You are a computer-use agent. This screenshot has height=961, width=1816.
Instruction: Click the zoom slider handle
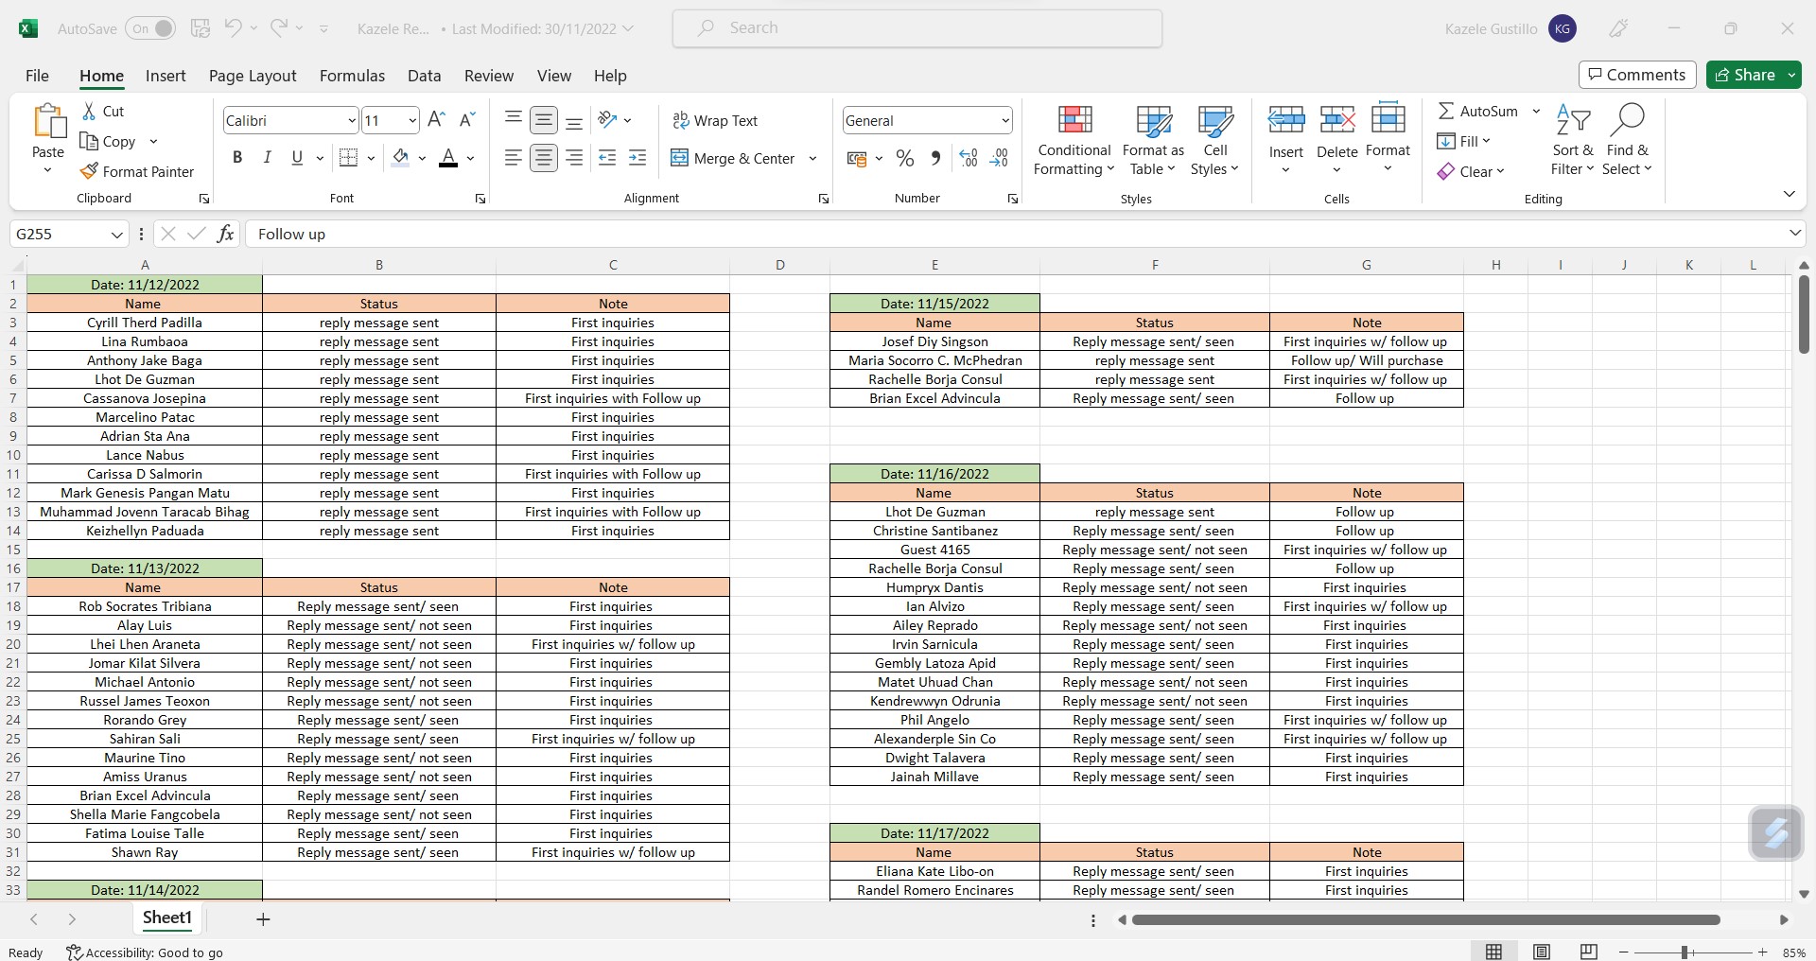[1685, 952]
